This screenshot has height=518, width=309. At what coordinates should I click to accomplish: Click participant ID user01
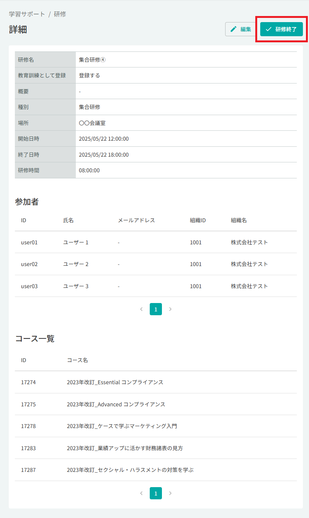[x=29, y=242]
